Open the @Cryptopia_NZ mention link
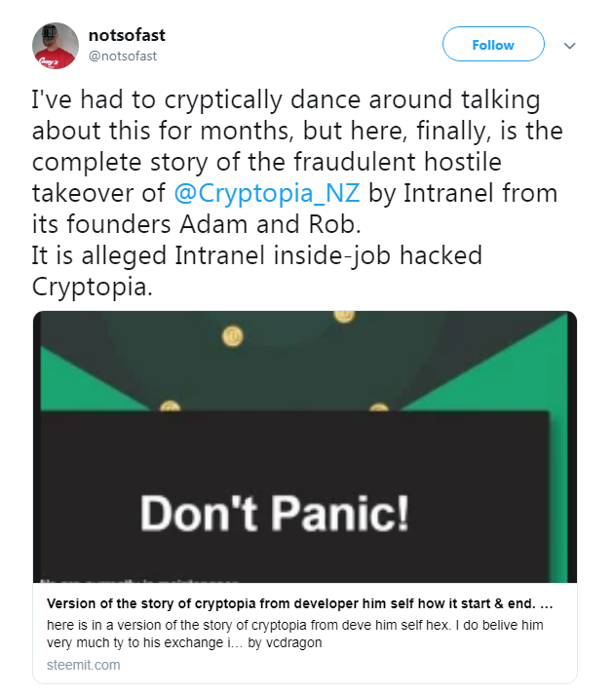The image size is (614, 695). pos(268,192)
